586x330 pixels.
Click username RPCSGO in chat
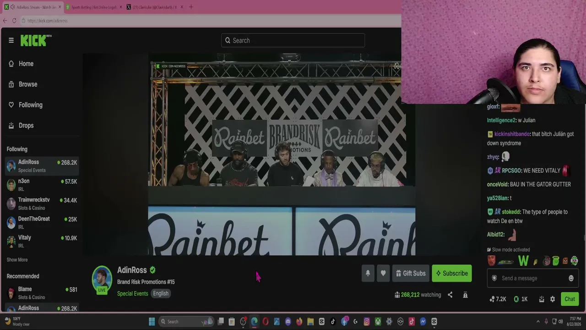tap(511, 170)
